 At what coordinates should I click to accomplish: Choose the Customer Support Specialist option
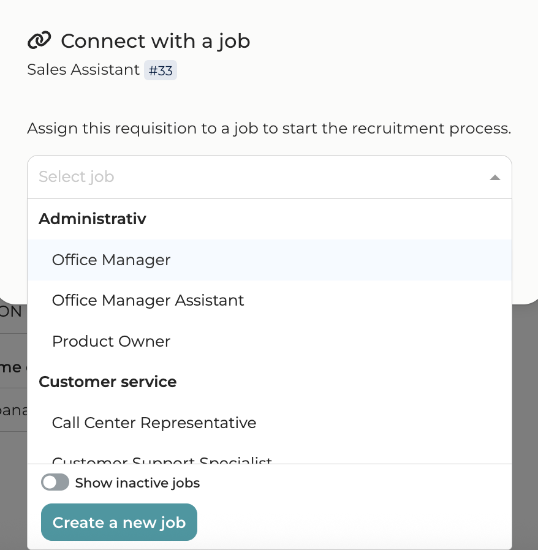tap(162, 460)
